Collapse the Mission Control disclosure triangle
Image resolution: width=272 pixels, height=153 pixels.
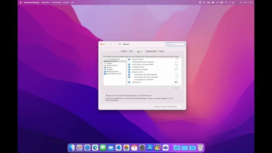(x=131, y=72)
